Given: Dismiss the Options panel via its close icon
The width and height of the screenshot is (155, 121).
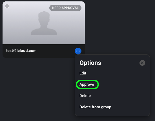Looking at the screenshot, I should pos(142,63).
